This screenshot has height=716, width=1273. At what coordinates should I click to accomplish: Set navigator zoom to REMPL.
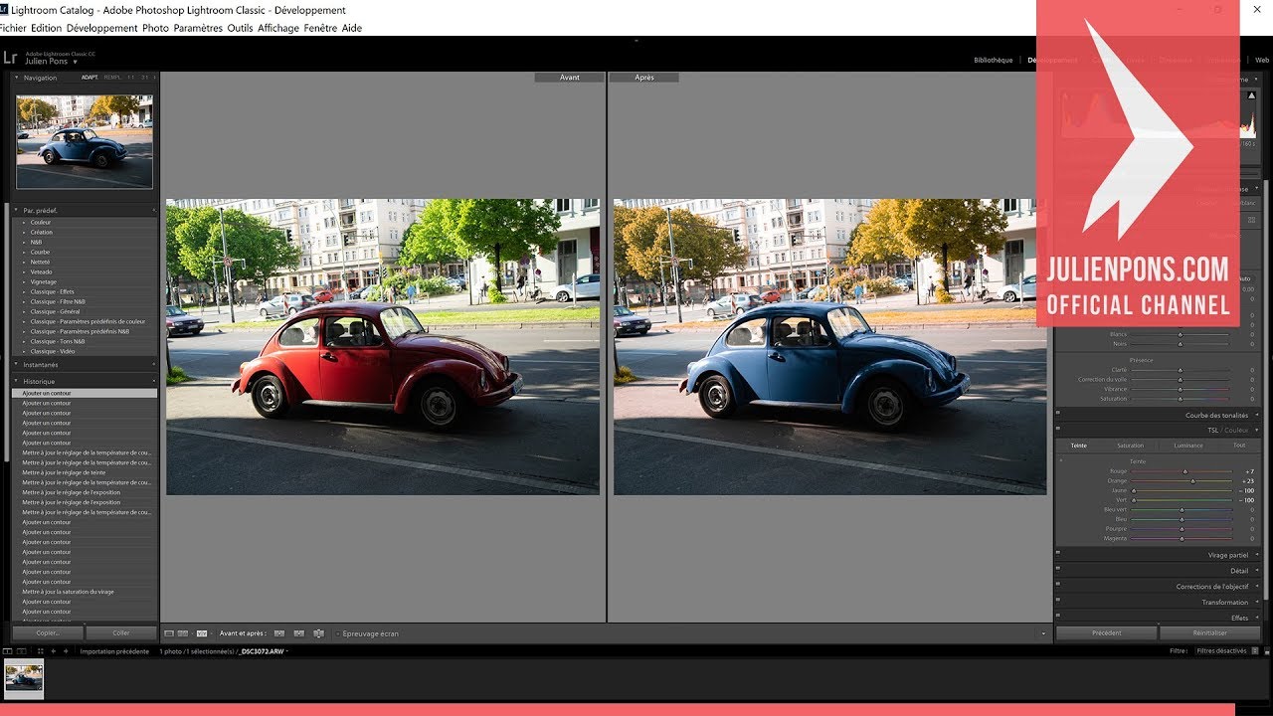click(112, 78)
